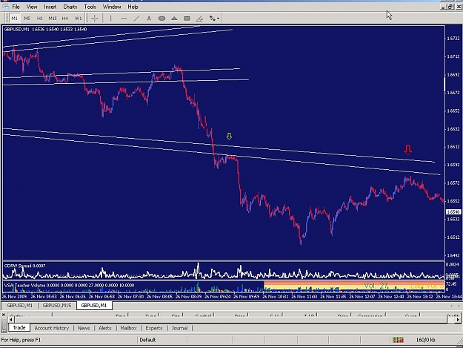Pick the text label tool (A)
The width and height of the screenshot is (463, 348).
pos(149,19)
